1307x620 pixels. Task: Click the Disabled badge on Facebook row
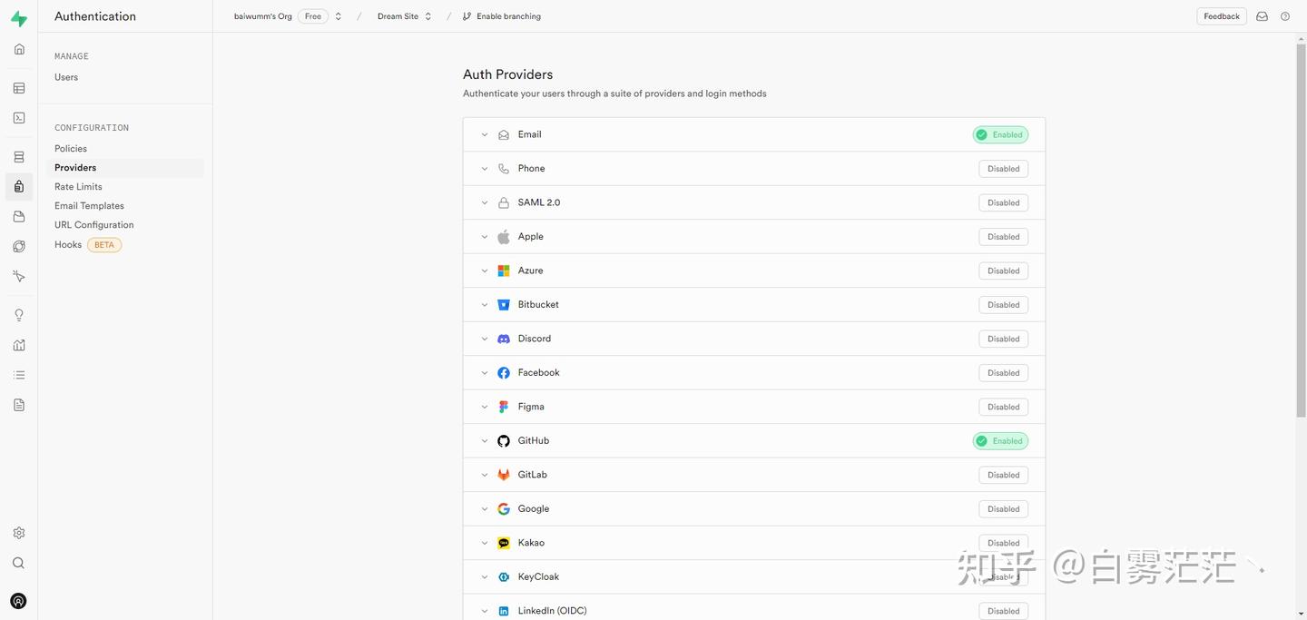[x=1003, y=373]
